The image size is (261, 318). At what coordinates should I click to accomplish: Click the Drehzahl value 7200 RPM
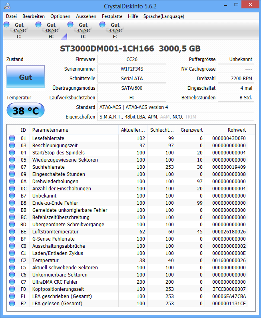click(x=236, y=78)
